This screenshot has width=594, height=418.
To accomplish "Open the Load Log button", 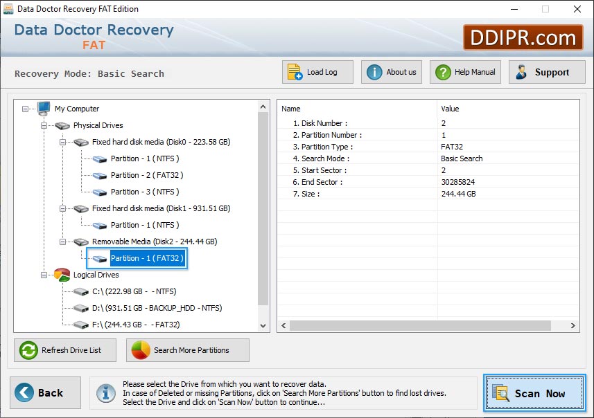I will pyautogui.click(x=317, y=72).
